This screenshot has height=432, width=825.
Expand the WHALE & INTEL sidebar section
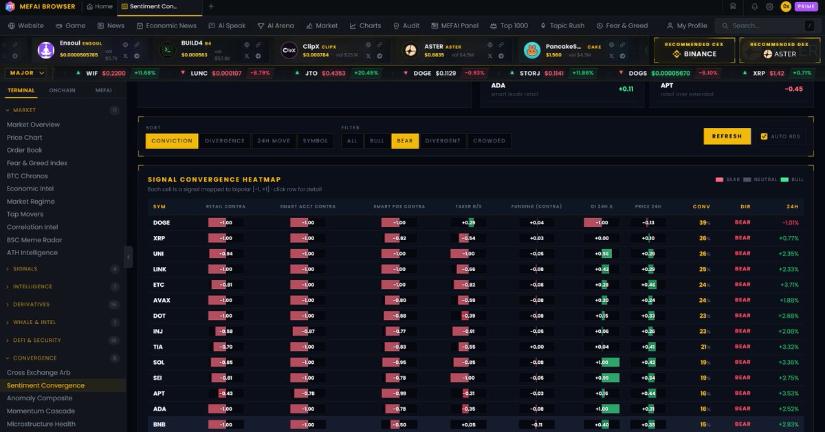click(x=63, y=323)
